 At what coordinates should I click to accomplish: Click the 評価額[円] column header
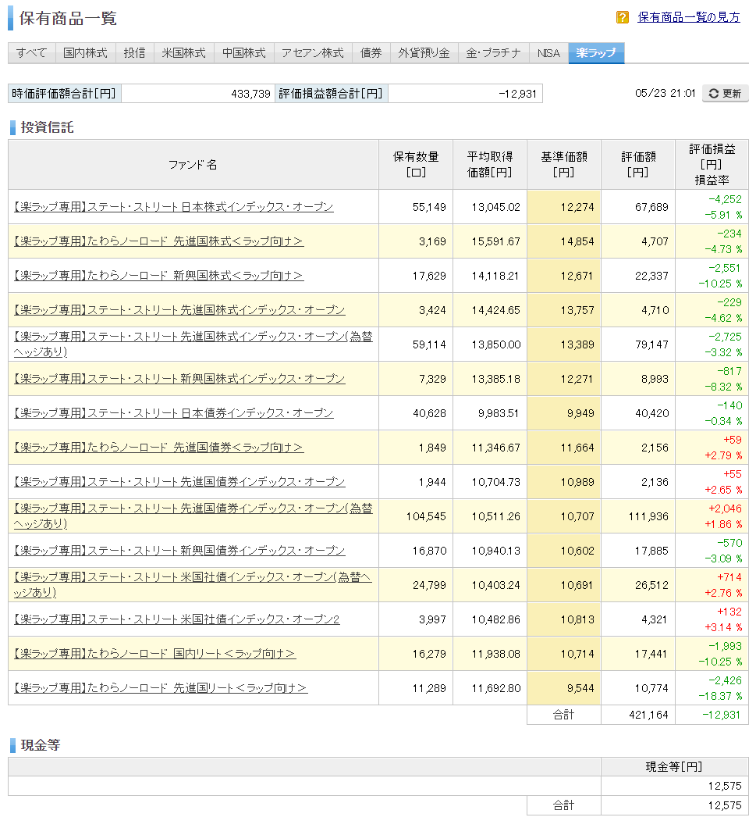tap(638, 165)
